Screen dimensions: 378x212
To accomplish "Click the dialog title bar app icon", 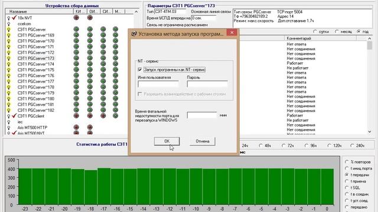I will (x=134, y=34).
